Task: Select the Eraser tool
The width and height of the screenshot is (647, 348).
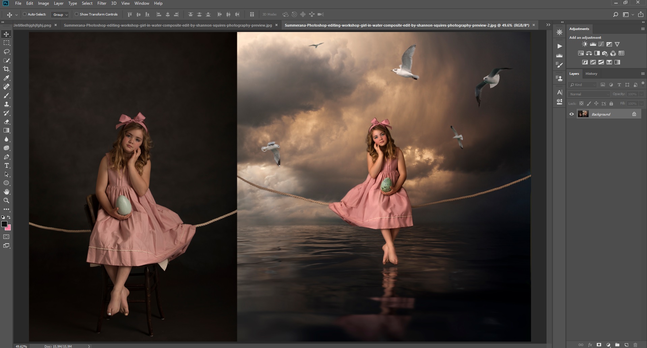Action: 6,122
